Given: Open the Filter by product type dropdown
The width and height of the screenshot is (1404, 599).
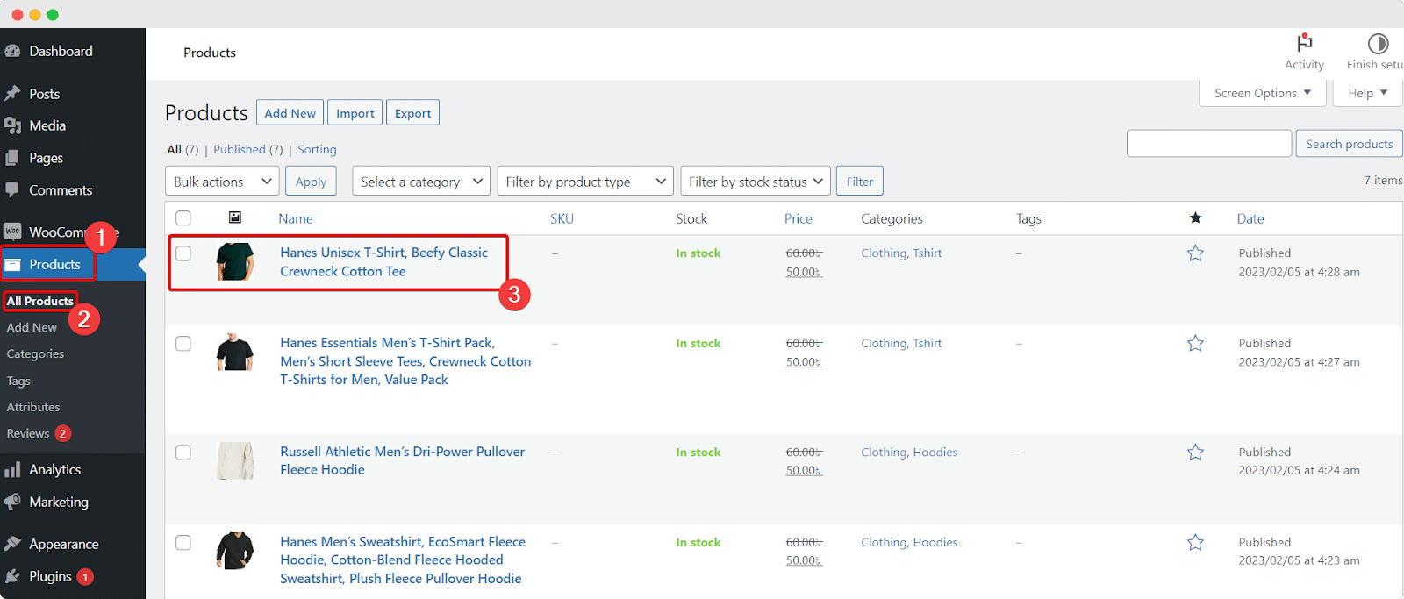Looking at the screenshot, I should pos(585,182).
